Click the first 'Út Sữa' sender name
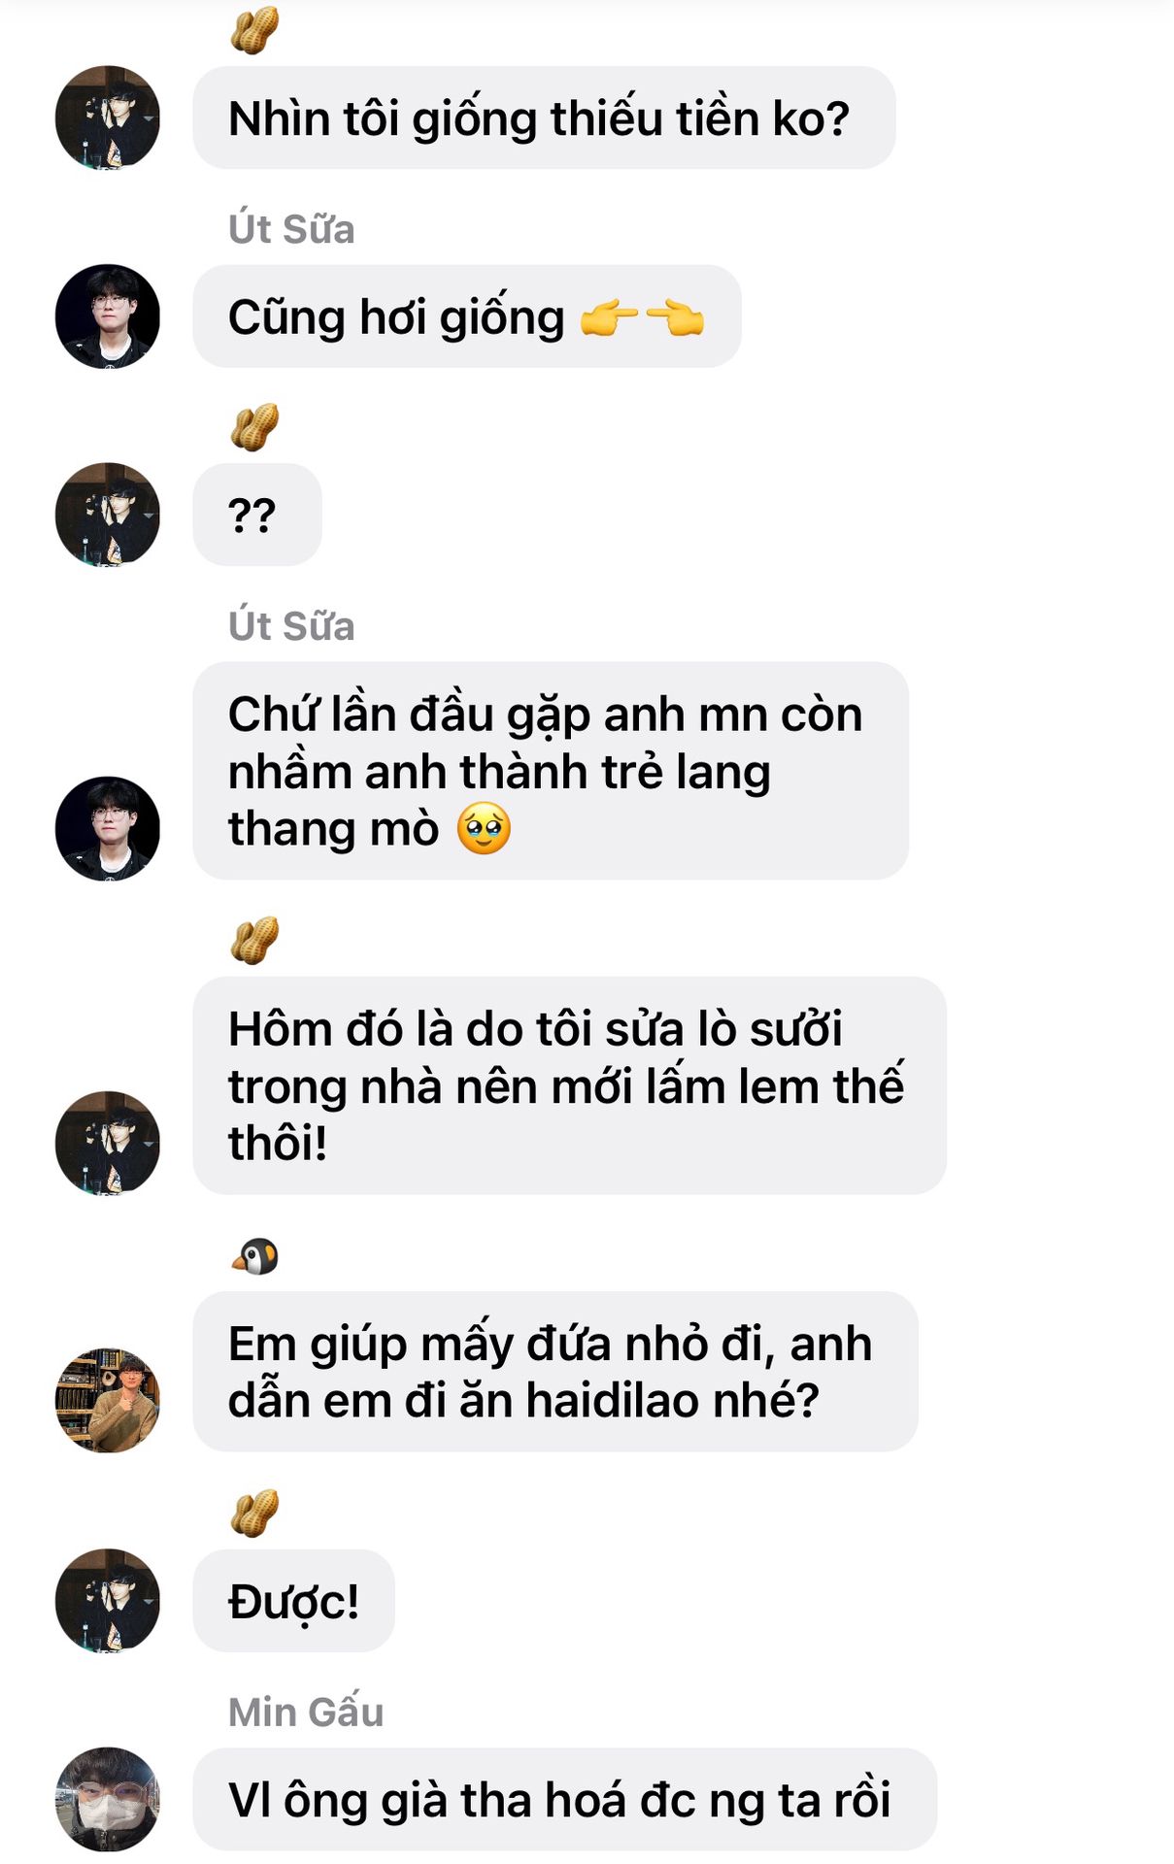This screenshot has height=1864, width=1174. coord(291,229)
